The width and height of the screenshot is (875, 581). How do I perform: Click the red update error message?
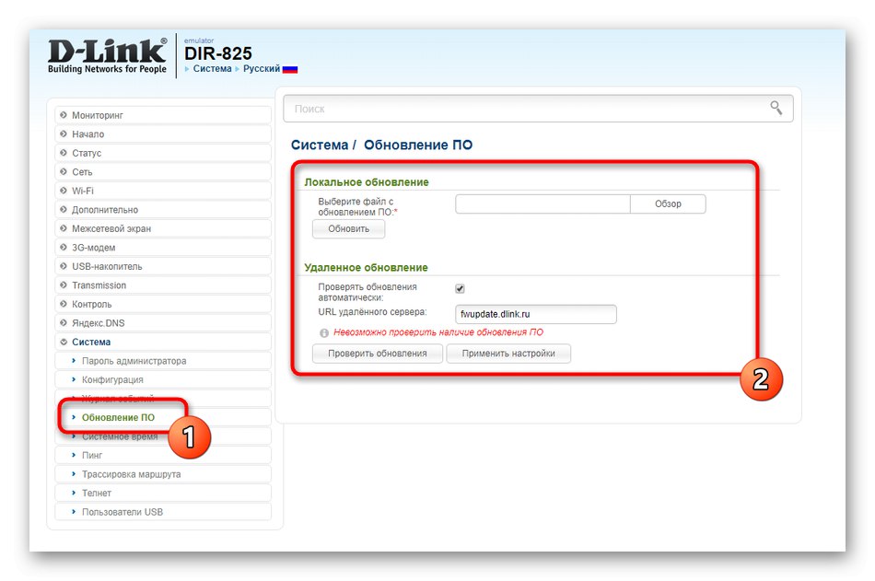438,332
